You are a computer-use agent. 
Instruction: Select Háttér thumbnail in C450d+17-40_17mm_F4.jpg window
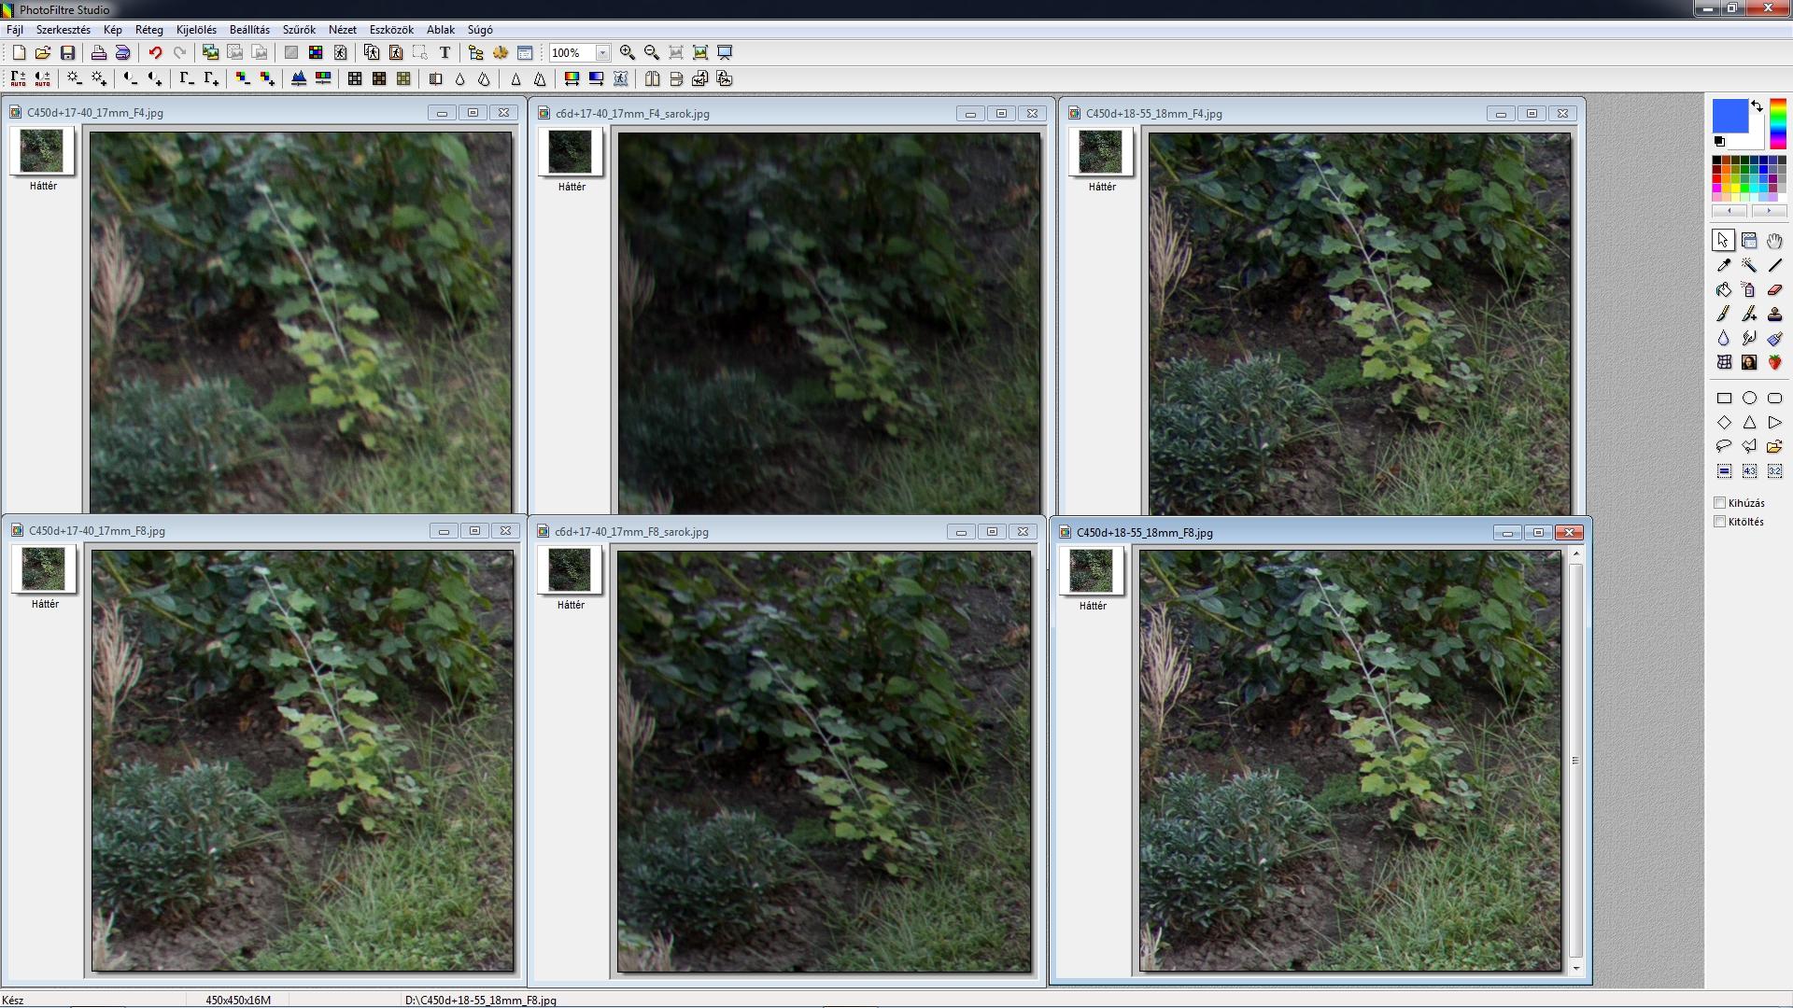coord(42,151)
